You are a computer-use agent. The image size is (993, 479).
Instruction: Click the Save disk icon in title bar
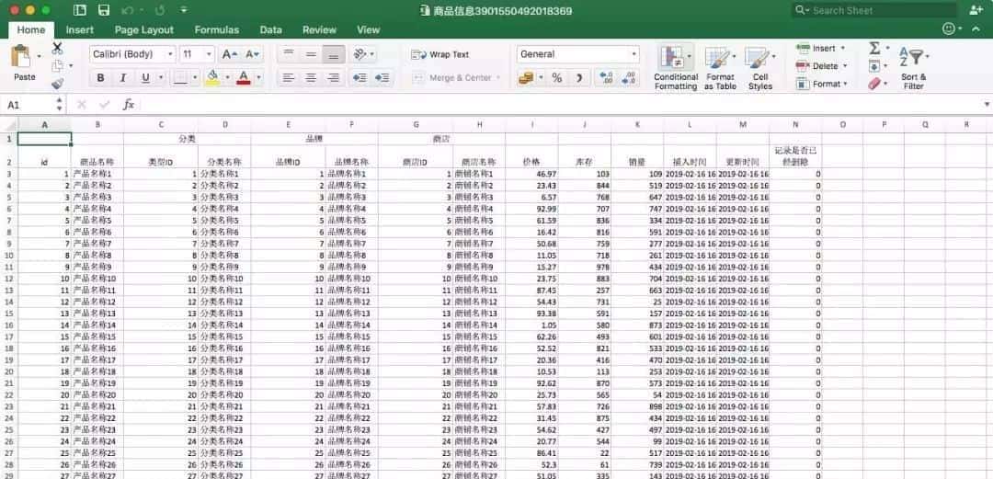pos(104,10)
